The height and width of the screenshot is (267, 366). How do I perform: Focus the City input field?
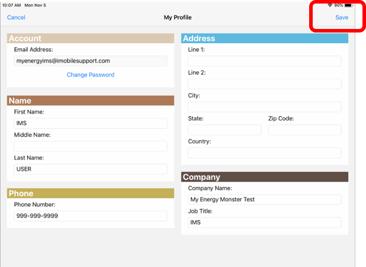[265, 107]
